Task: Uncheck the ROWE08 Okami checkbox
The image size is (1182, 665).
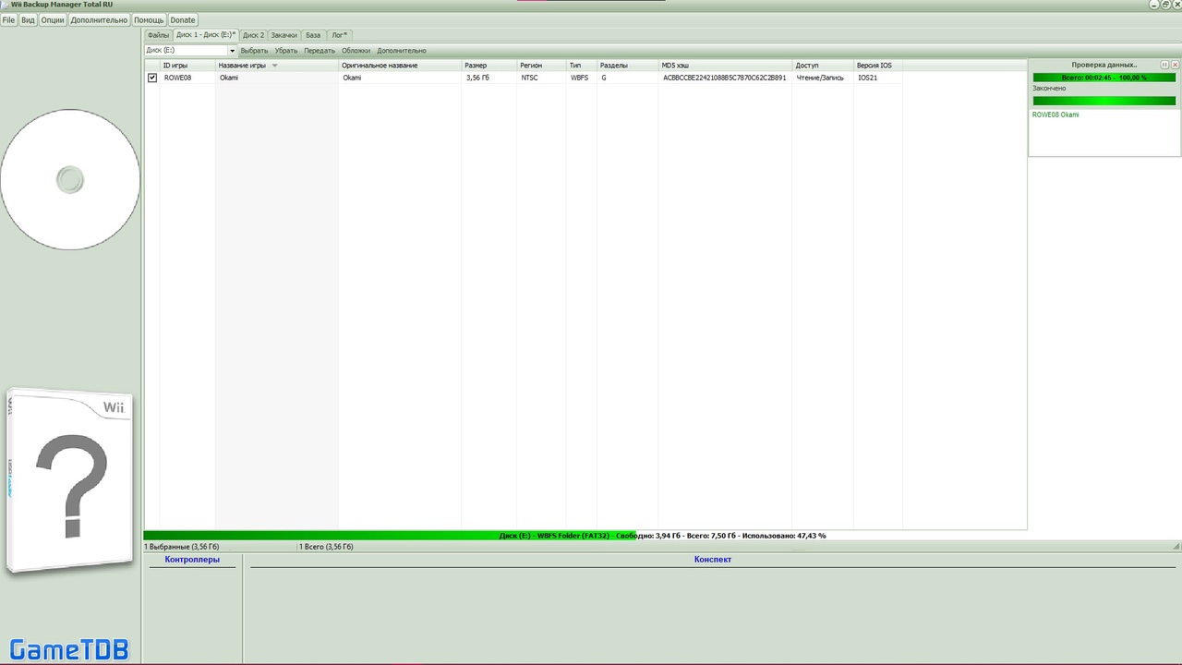Action: (x=152, y=78)
